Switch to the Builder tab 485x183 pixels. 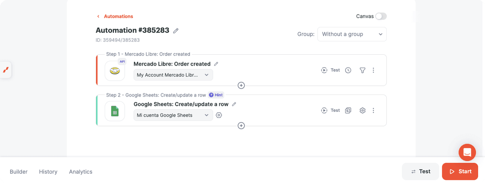(x=19, y=172)
